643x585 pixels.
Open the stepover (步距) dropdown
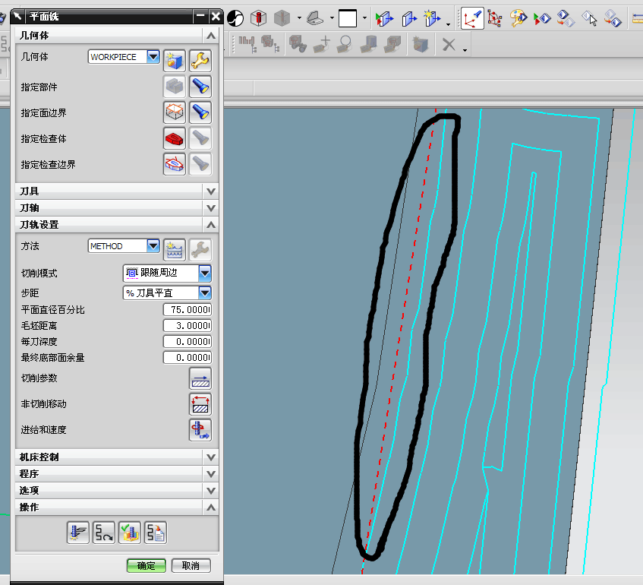pos(205,292)
